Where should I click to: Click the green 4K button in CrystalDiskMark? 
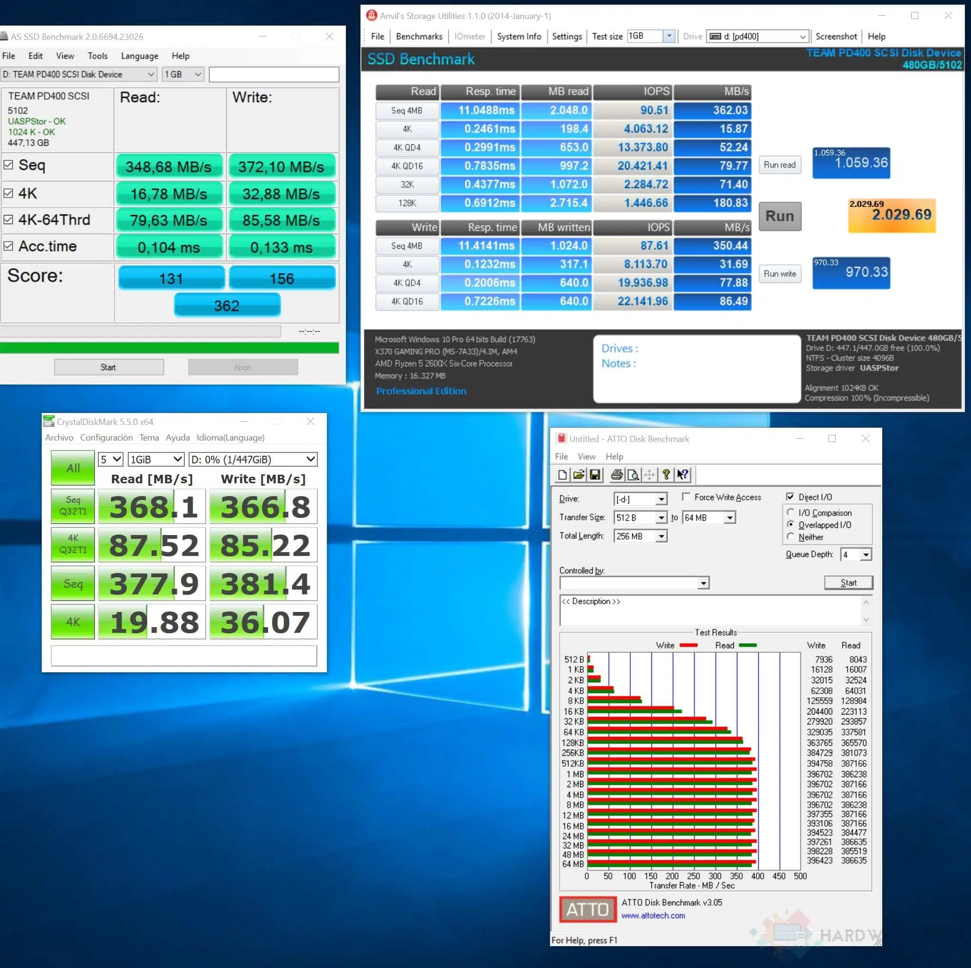pyautogui.click(x=73, y=621)
